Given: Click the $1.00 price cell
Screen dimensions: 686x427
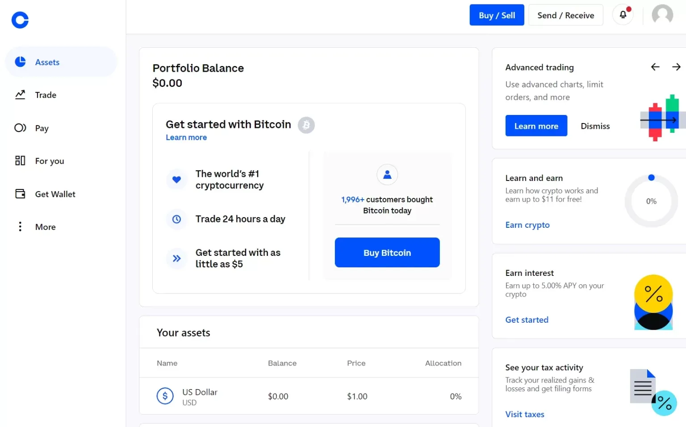Looking at the screenshot, I should click(357, 396).
